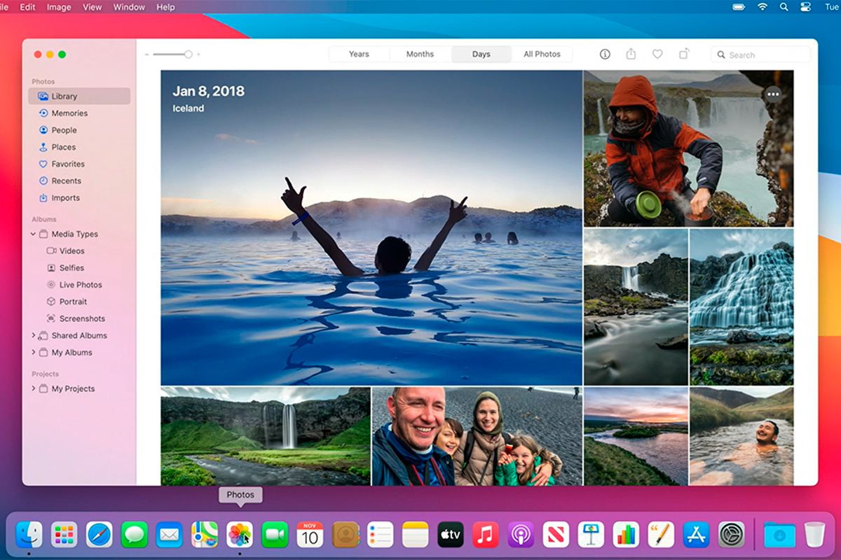This screenshot has width=841, height=560.
Task: Select the sunset river landscape photo
Action: 636,437
